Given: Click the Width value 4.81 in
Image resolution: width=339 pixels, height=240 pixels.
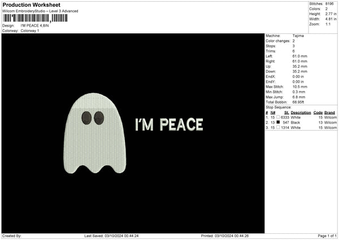Looking at the screenshot, I should pyautogui.click(x=331, y=19).
